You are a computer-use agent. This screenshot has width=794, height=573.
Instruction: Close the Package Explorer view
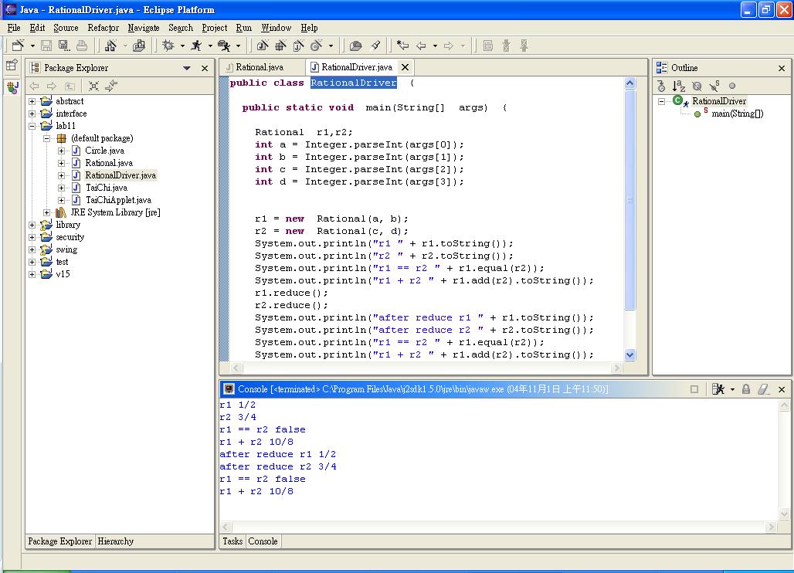tap(205, 68)
